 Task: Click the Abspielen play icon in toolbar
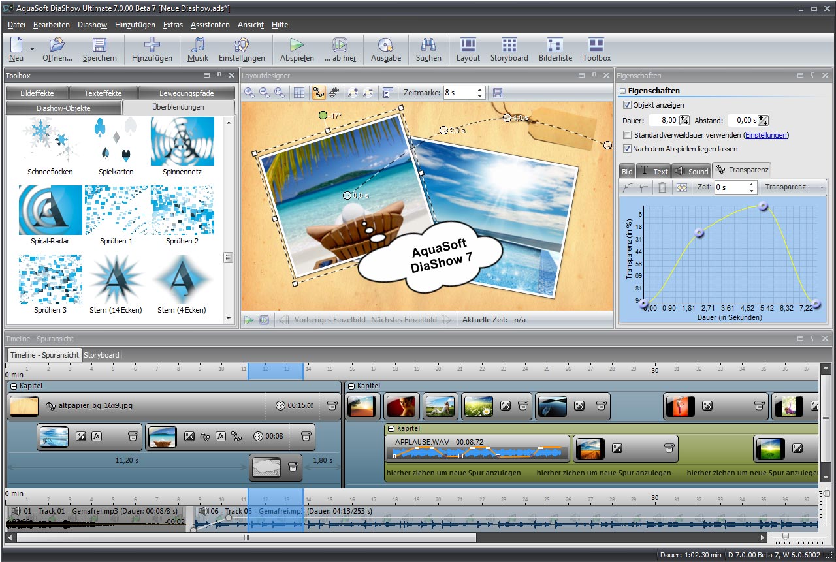297,44
